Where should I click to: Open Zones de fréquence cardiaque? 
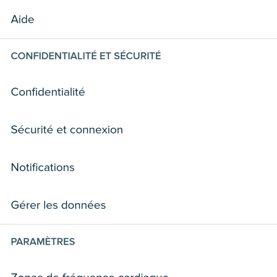pyautogui.click(x=90, y=274)
